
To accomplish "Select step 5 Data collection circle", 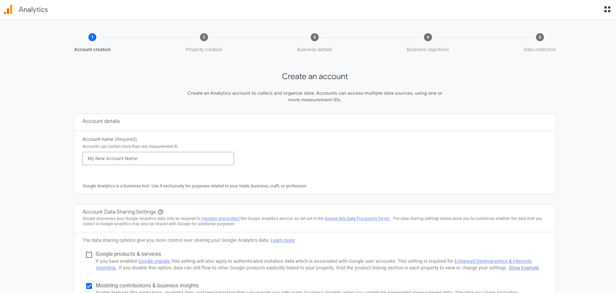I will pos(540,37).
